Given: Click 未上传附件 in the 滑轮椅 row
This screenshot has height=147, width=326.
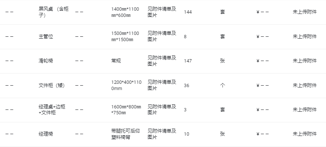Looking at the screenshot, I should [x=305, y=61].
